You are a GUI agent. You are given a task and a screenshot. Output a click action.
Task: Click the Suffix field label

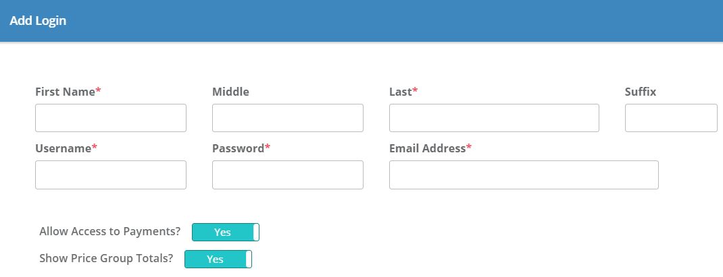pyautogui.click(x=641, y=92)
